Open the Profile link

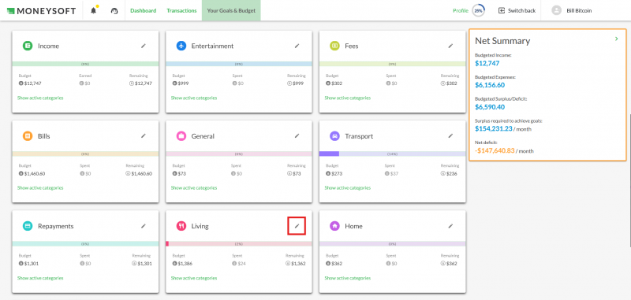(461, 11)
